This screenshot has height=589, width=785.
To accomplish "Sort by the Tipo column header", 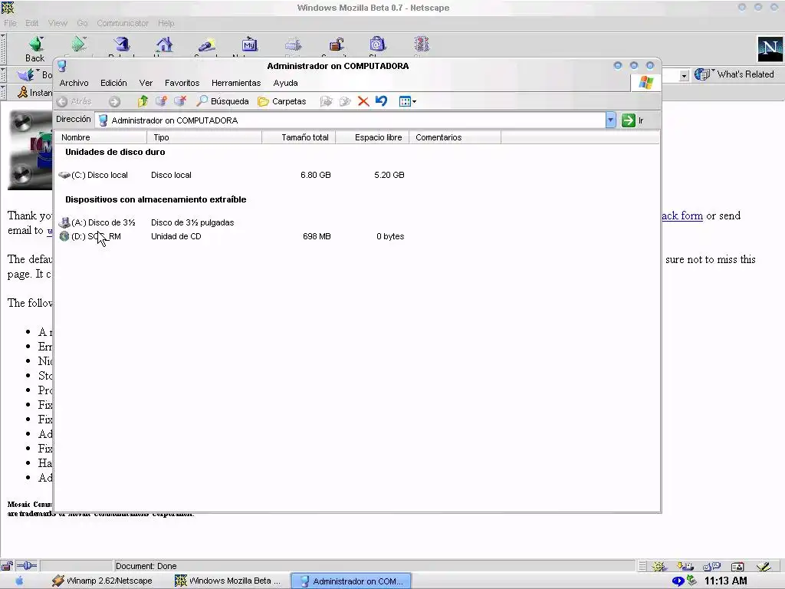I will pos(204,137).
